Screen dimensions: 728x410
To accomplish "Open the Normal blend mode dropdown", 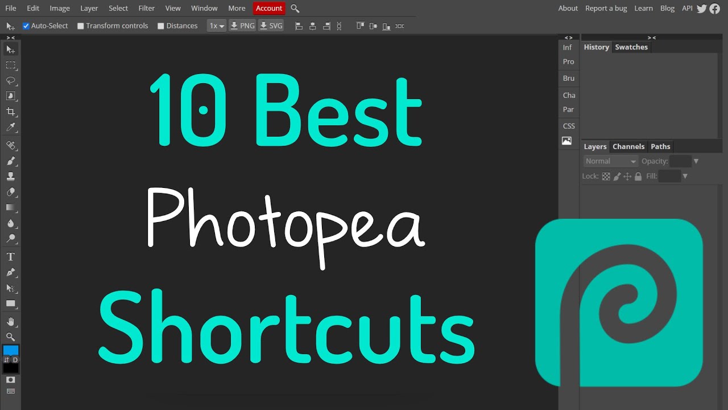I will pyautogui.click(x=611, y=161).
